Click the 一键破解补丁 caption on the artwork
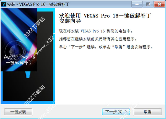The width and height of the screenshot is (166, 119). (x=19, y=63)
